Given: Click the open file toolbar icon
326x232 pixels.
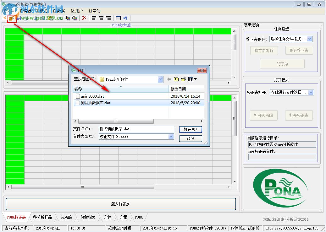Looking at the screenshot, I should coord(11,18).
